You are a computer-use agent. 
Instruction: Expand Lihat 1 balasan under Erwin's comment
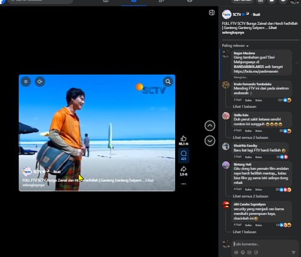[244, 107]
